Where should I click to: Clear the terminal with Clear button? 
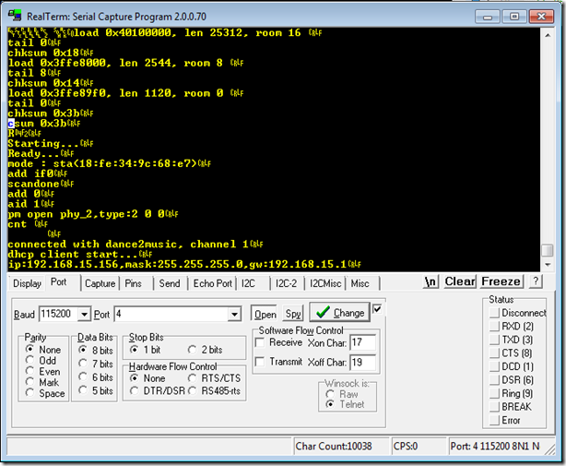[x=460, y=281]
